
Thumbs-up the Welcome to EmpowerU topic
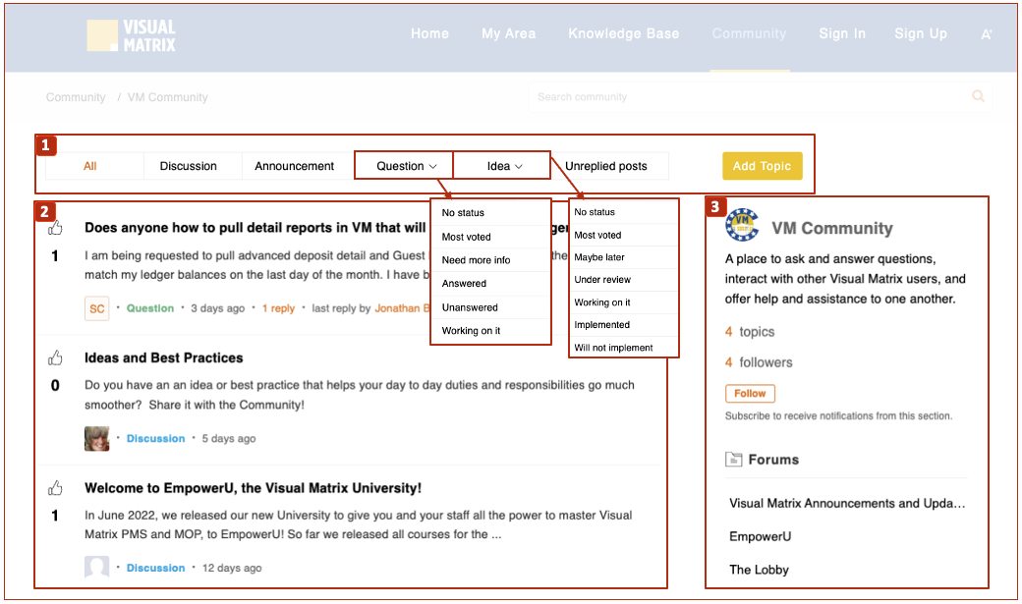[55, 488]
